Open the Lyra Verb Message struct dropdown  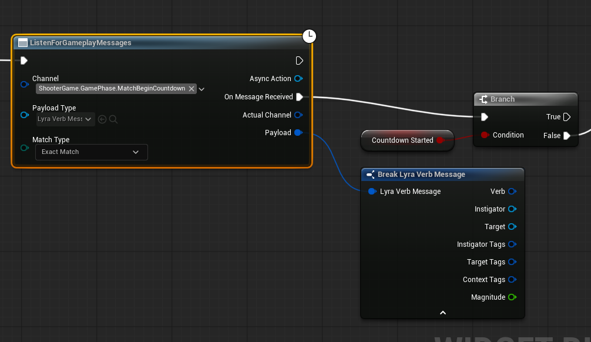tap(65, 119)
